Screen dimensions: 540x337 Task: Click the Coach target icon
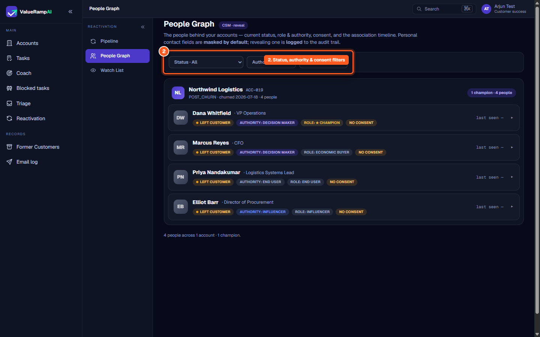point(9,73)
